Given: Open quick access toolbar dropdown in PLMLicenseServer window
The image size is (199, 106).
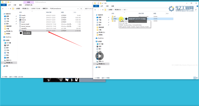Looking at the screenshot, I should click(10, 2).
